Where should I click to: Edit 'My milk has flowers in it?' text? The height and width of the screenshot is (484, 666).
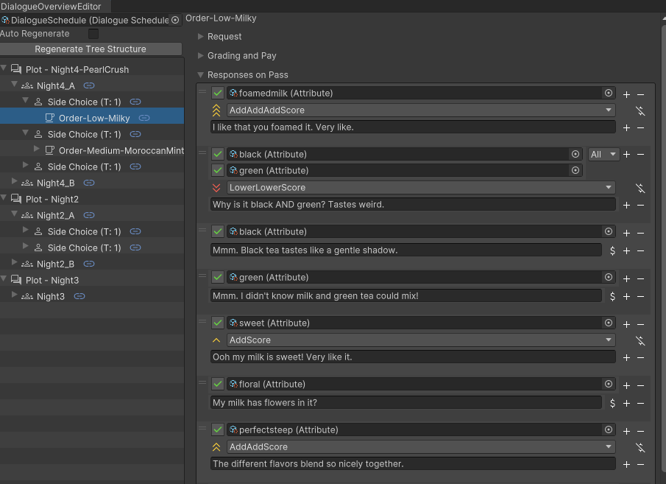[x=406, y=402]
